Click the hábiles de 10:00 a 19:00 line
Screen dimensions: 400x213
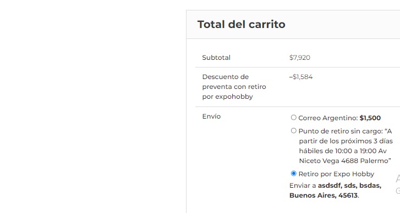click(343, 151)
